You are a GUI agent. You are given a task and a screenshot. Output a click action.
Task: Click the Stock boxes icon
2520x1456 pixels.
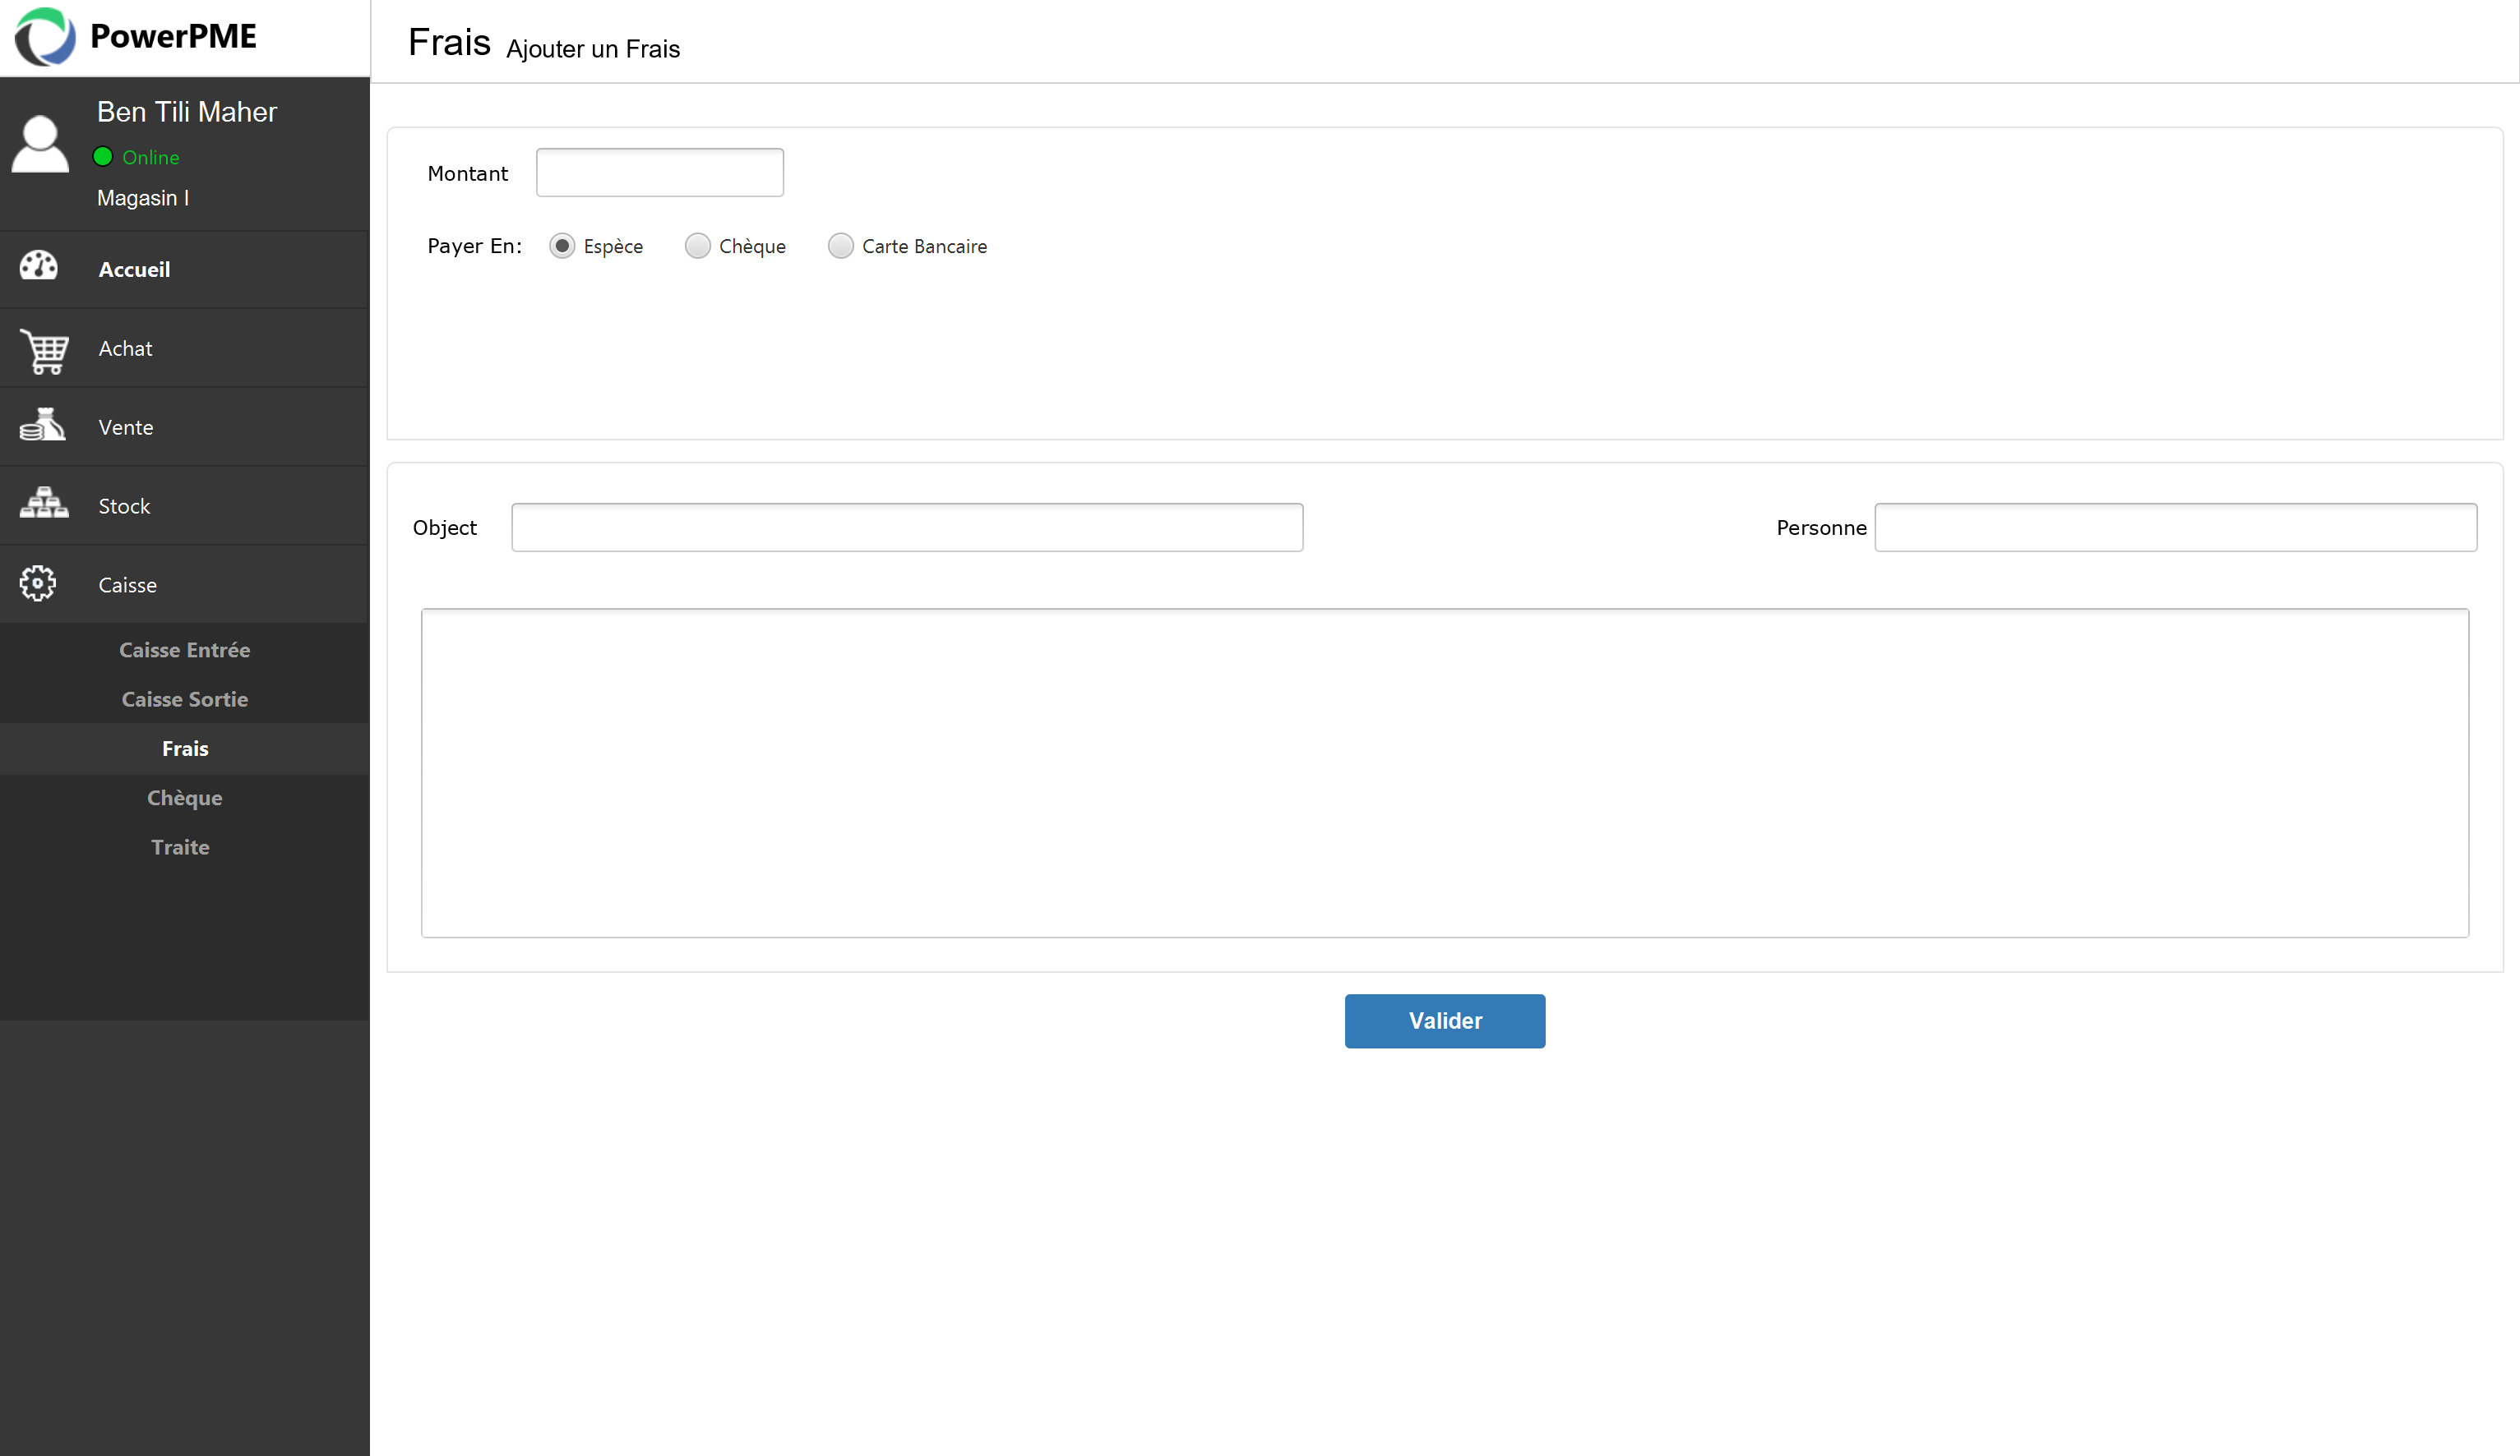[44, 503]
